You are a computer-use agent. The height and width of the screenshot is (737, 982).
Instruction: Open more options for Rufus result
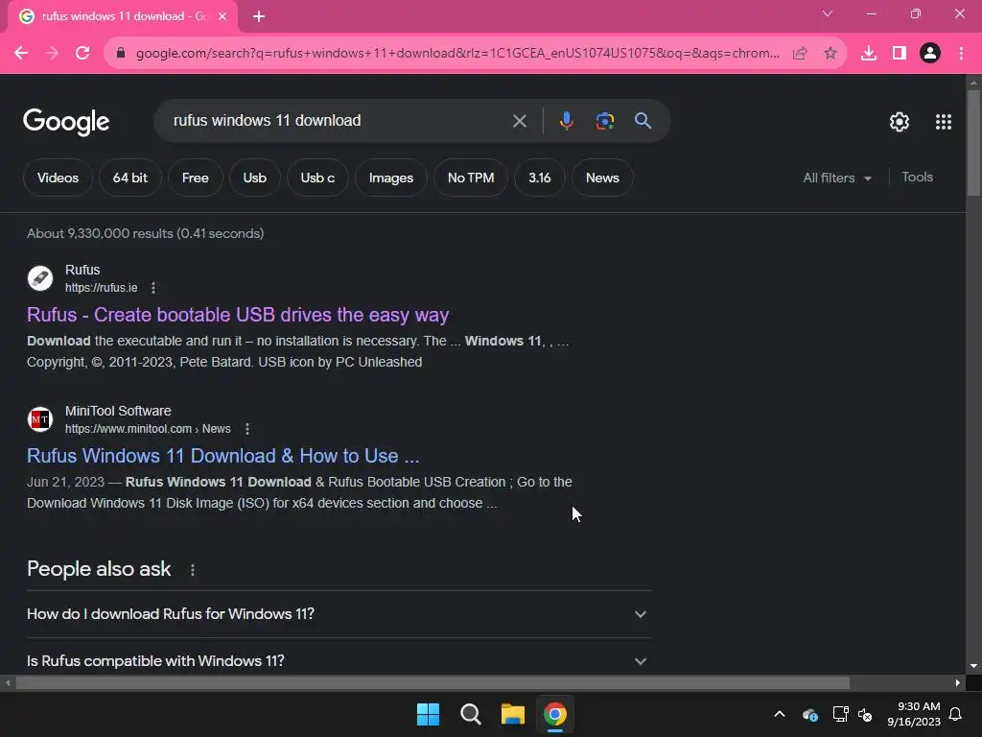pos(153,288)
